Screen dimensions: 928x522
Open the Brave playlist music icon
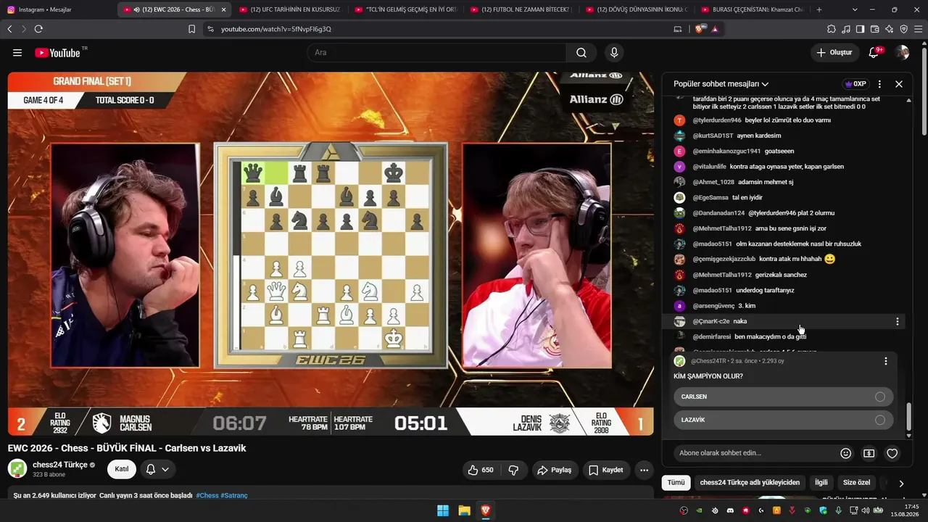(846, 29)
